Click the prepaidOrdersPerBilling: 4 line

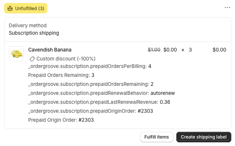click(x=90, y=66)
